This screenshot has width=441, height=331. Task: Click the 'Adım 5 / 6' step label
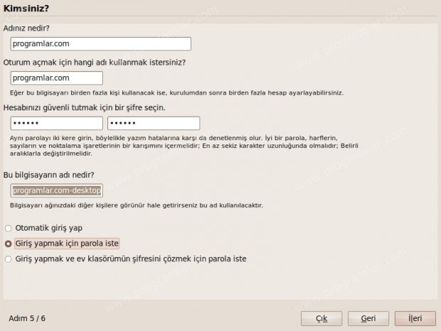[x=27, y=318]
